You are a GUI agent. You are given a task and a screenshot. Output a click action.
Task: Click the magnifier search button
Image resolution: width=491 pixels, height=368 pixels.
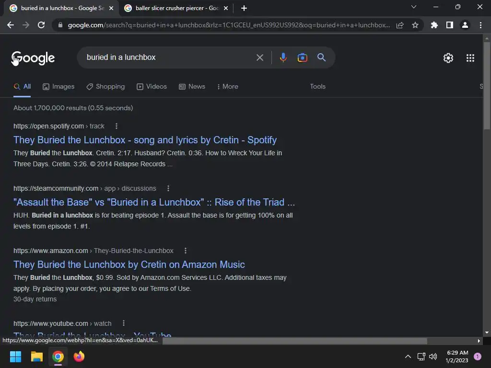pyautogui.click(x=321, y=57)
